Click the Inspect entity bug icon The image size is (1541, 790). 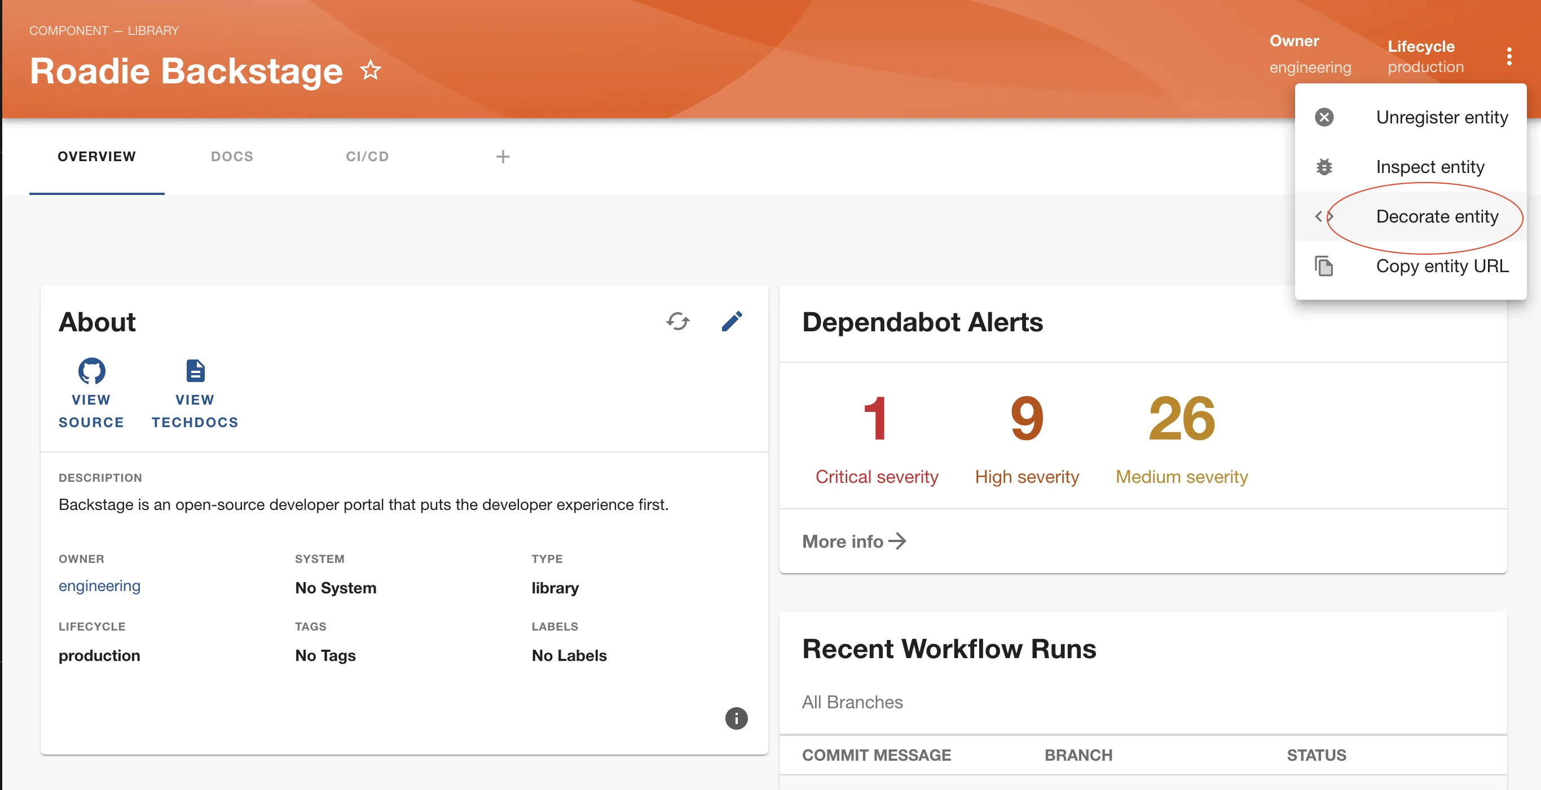[1324, 167]
